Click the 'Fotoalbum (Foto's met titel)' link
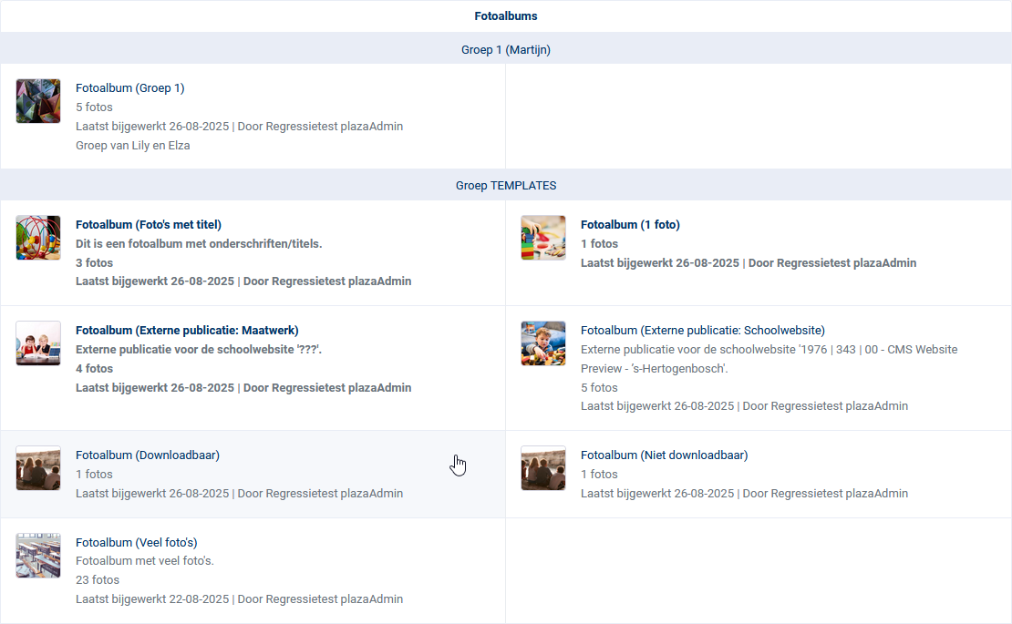Viewport: 1012px width, 624px height. (149, 225)
